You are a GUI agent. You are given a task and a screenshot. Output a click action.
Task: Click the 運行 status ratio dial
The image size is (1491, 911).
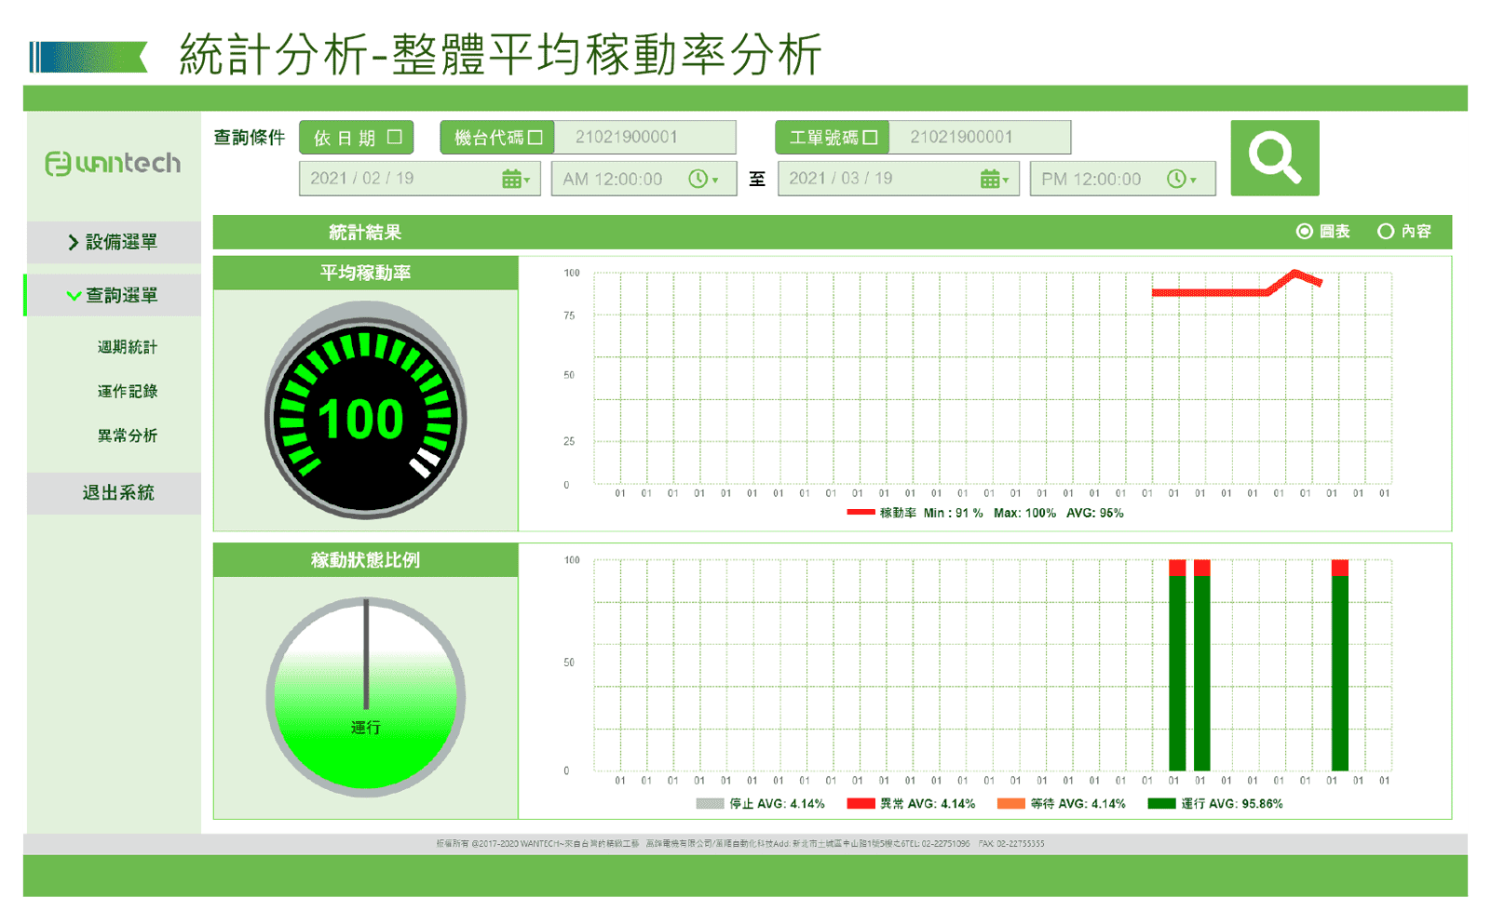365,697
